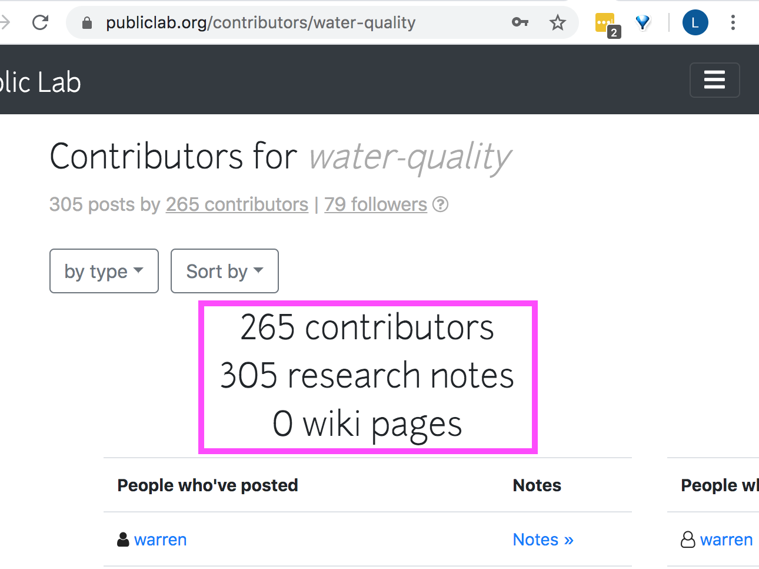Open the 'by type' filter dropdown
This screenshot has width=759, height=569.
click(104, 271)
